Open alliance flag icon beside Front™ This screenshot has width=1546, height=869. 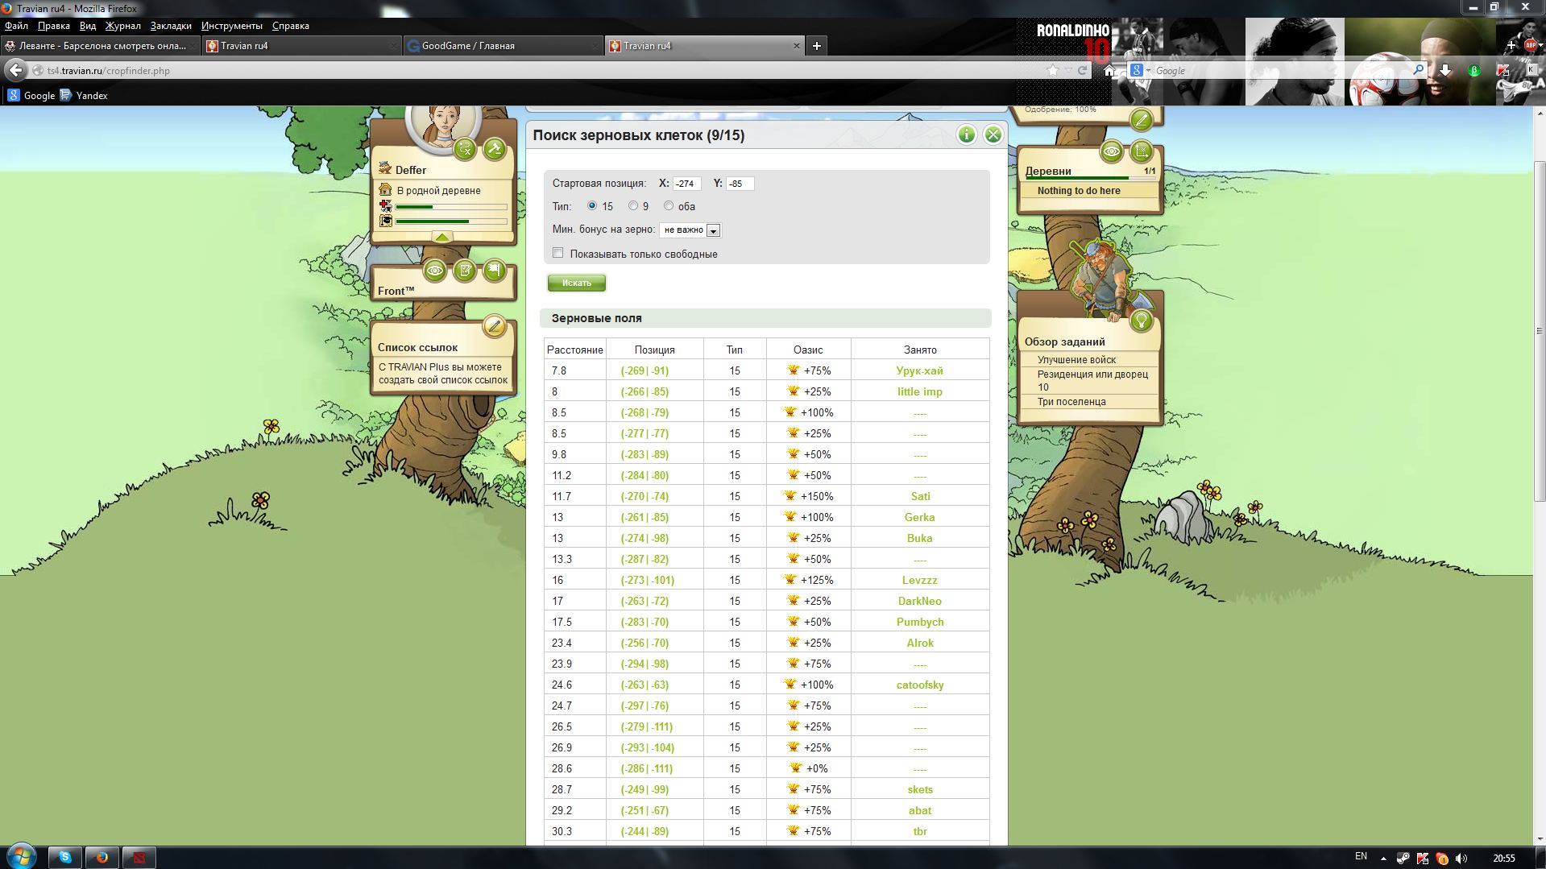click(494, 271)
